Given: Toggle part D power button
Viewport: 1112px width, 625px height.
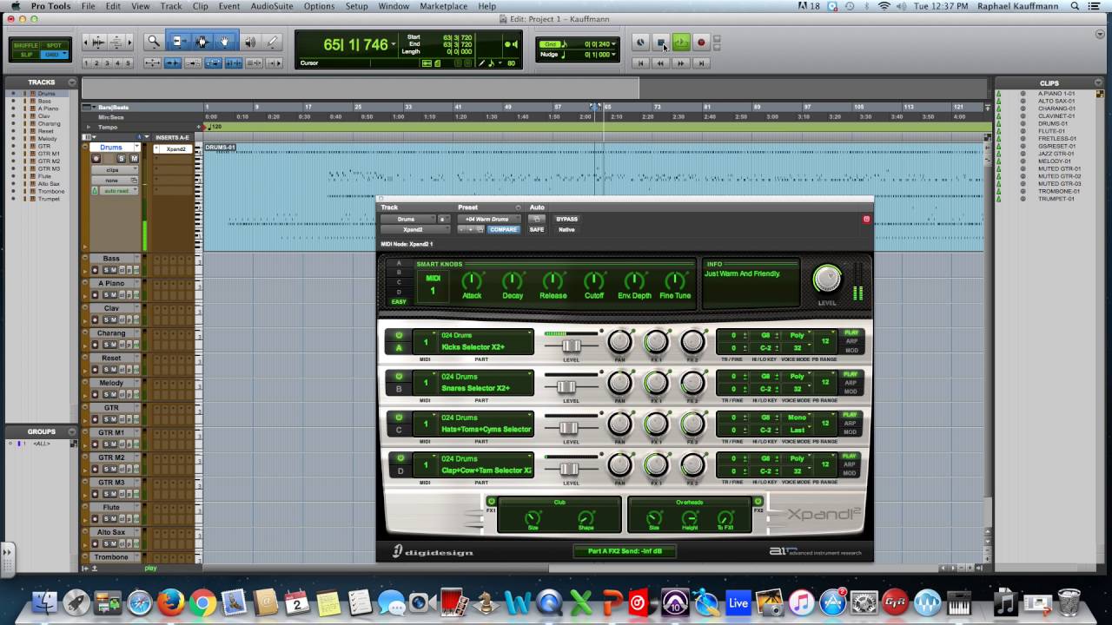Looking at the screenshot, I should 400,457.
